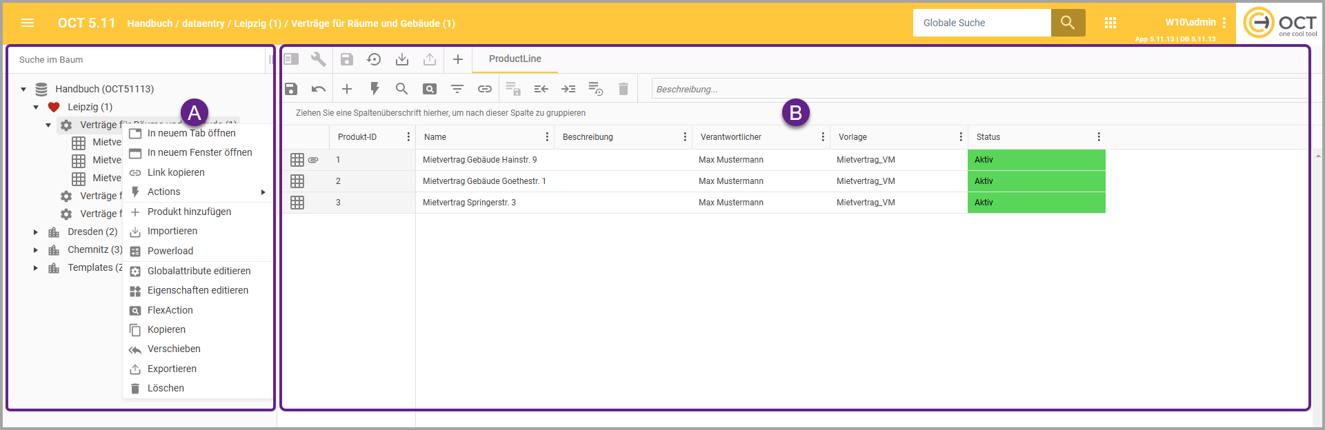
Task: Open the apps grid launcher icon
Action: (x=1110, y=23)
